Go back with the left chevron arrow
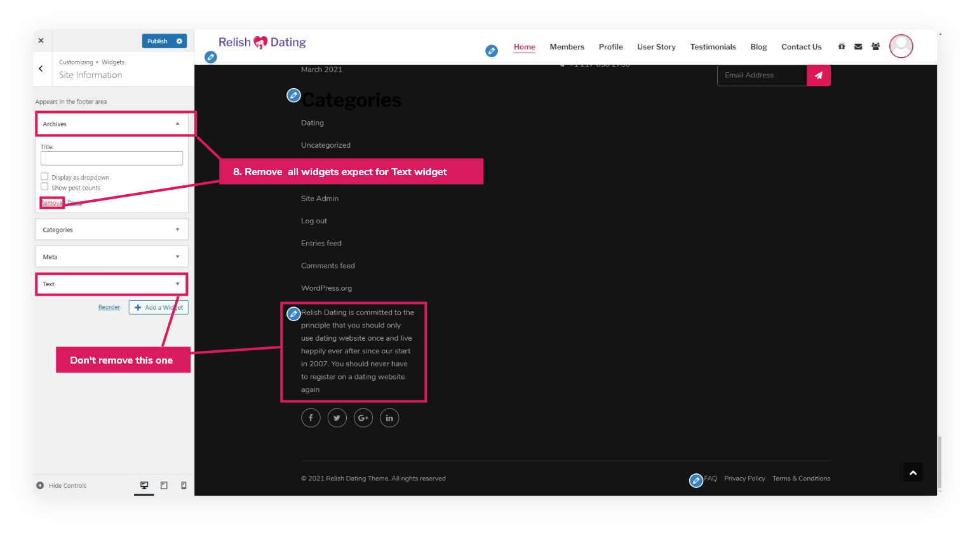The width and height of the screenshot is (975, 533). 41,69
